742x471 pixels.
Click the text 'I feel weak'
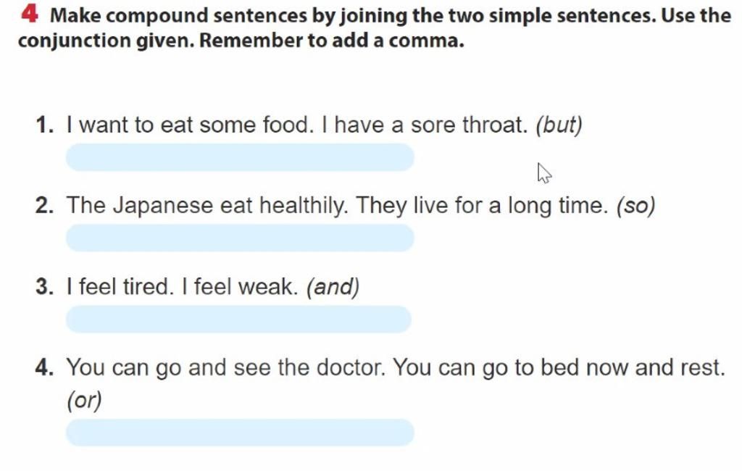pyautogui.click(x=240, y=287)
